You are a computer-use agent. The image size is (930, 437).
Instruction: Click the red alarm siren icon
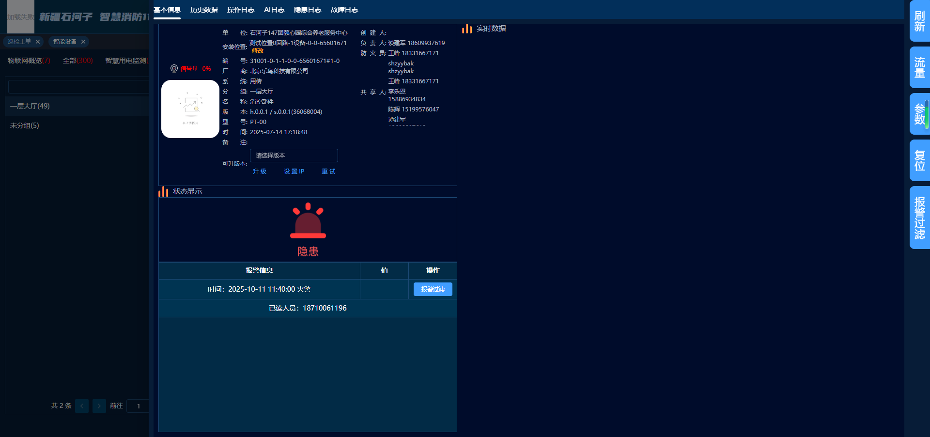coord(308,221)
